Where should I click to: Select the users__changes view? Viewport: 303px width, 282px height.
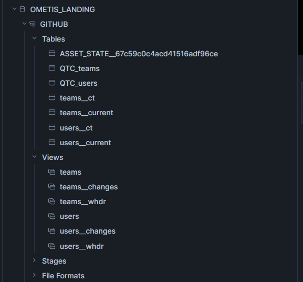coord(88,231)
